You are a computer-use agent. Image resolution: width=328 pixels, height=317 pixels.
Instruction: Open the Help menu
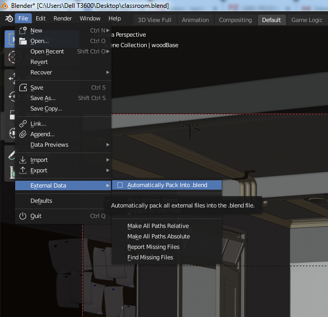(x=115, y=18)
